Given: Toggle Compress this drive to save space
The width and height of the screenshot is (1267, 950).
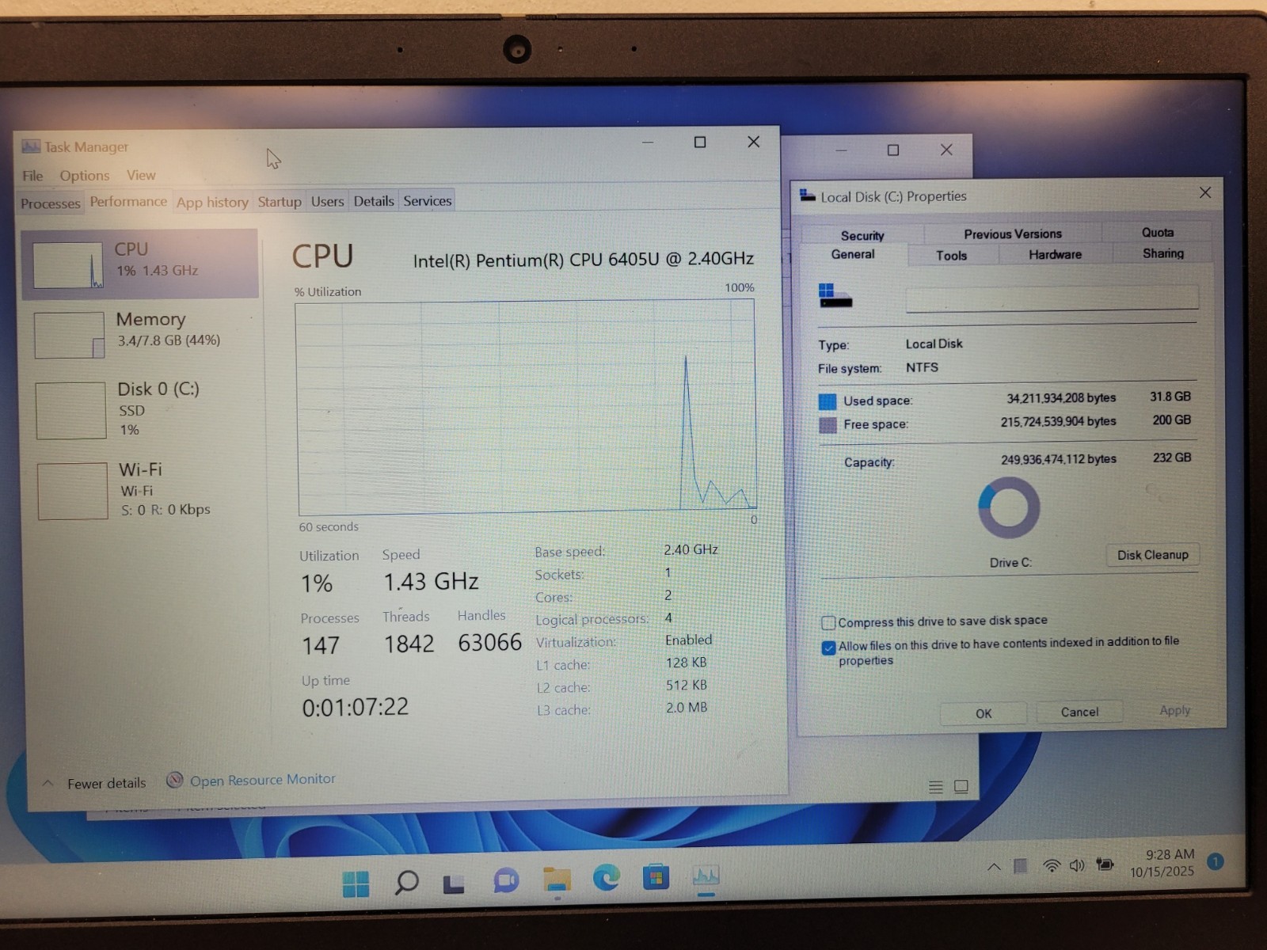Looking at the screenshot, I should (828, 622).
